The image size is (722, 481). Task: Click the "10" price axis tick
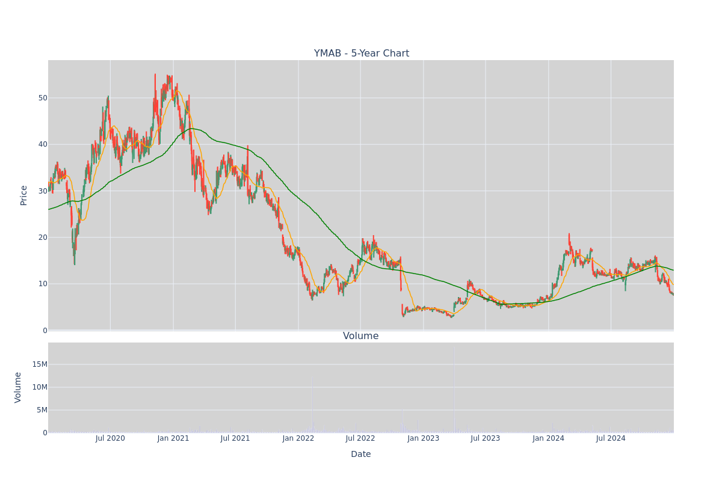43,284
